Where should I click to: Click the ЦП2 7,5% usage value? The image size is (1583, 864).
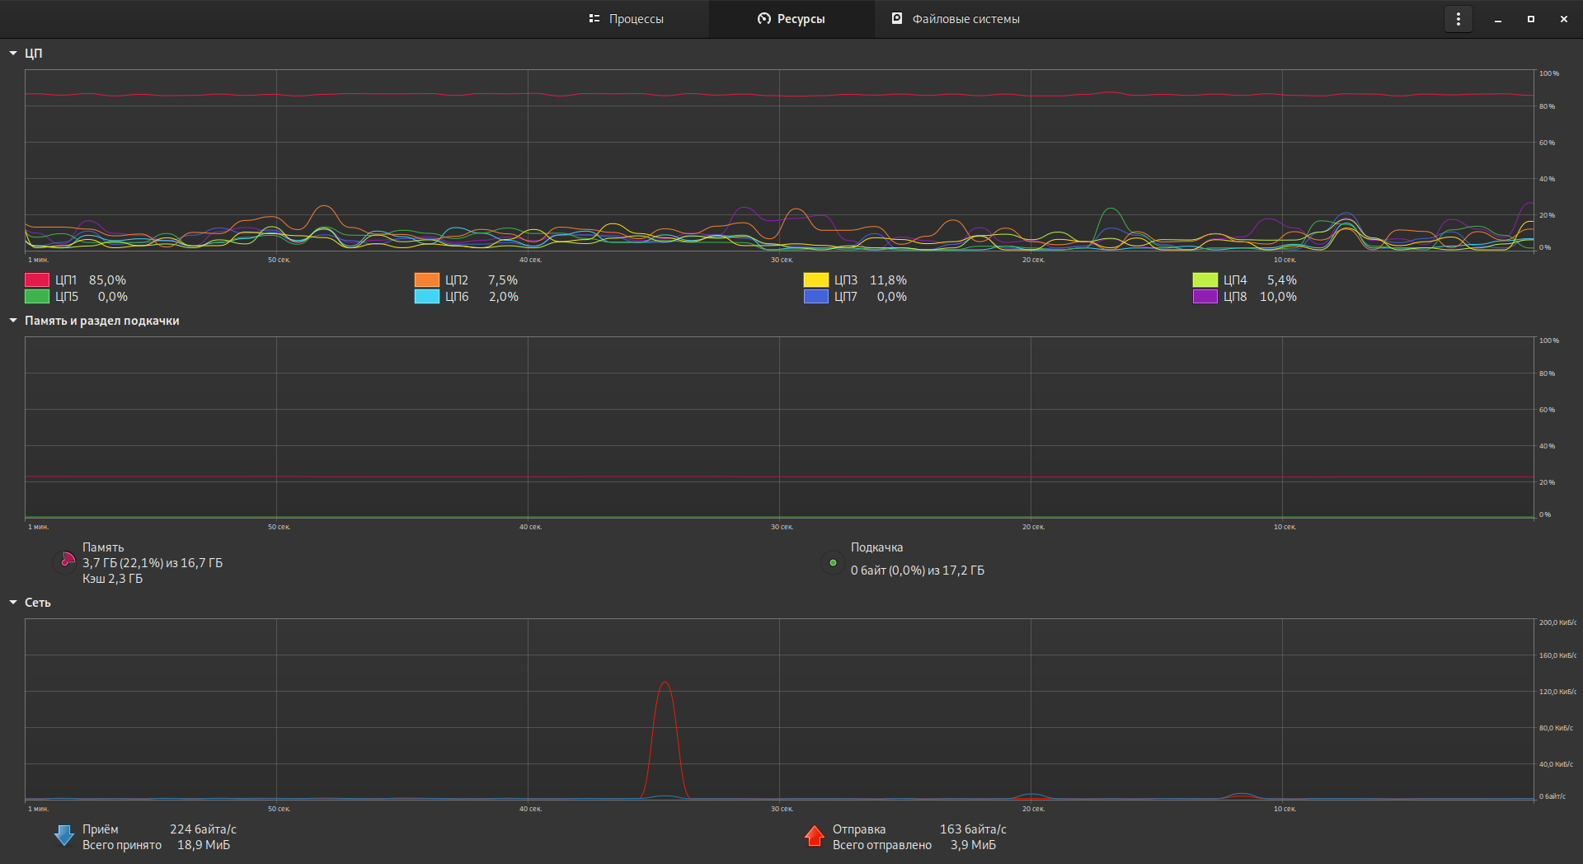(x=503, y=280)
